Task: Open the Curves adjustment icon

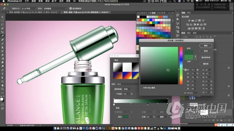Action: pyautogui.click(x=196, y=21)
